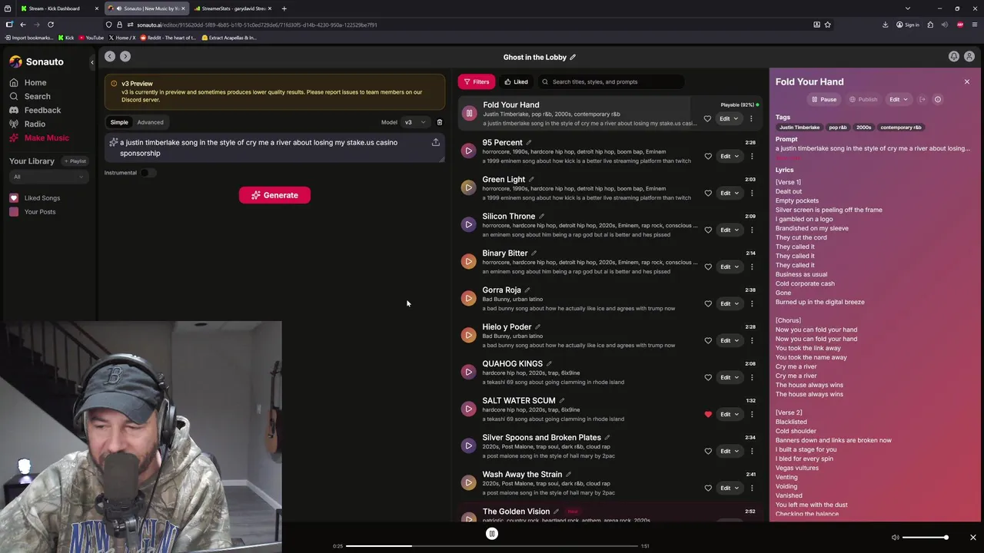Go to previous project with back arrow
Screen dimensions: 984x553
click(x=110, y=56)
